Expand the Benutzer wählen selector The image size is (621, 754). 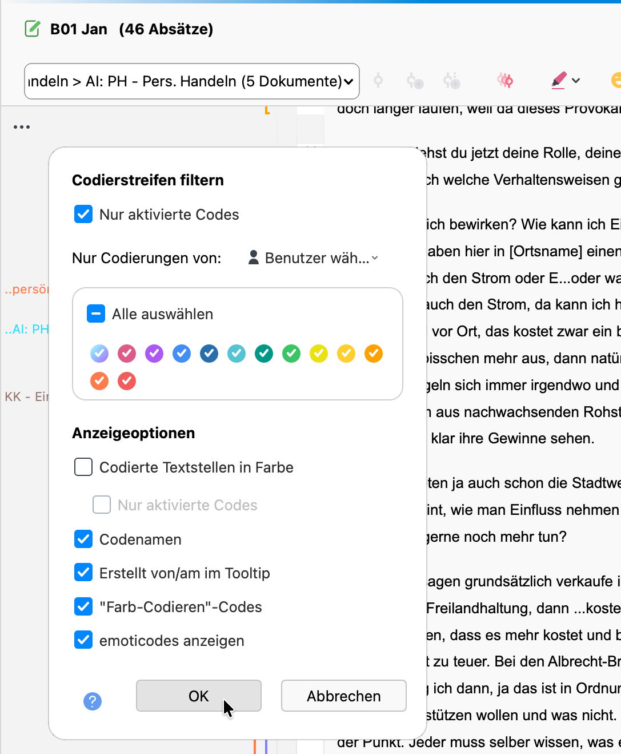point(374,258)
